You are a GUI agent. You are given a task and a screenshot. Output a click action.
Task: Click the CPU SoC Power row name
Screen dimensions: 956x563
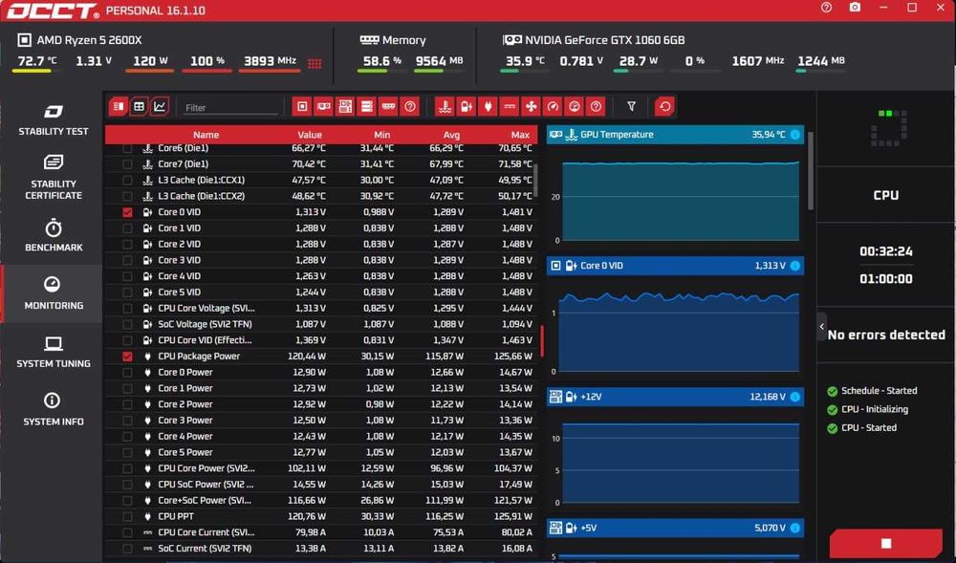(206, 485)
